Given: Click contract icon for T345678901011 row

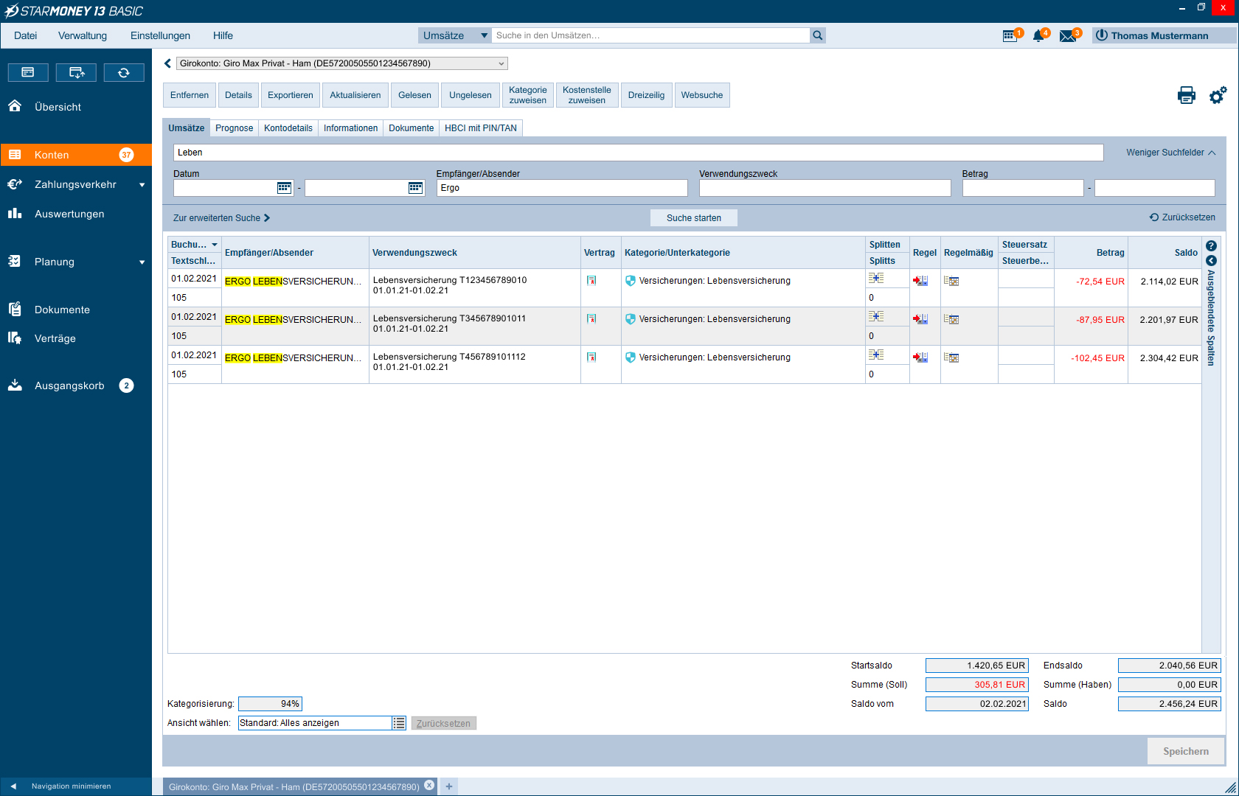Looking at the screenshot, I should coord(591,319).
